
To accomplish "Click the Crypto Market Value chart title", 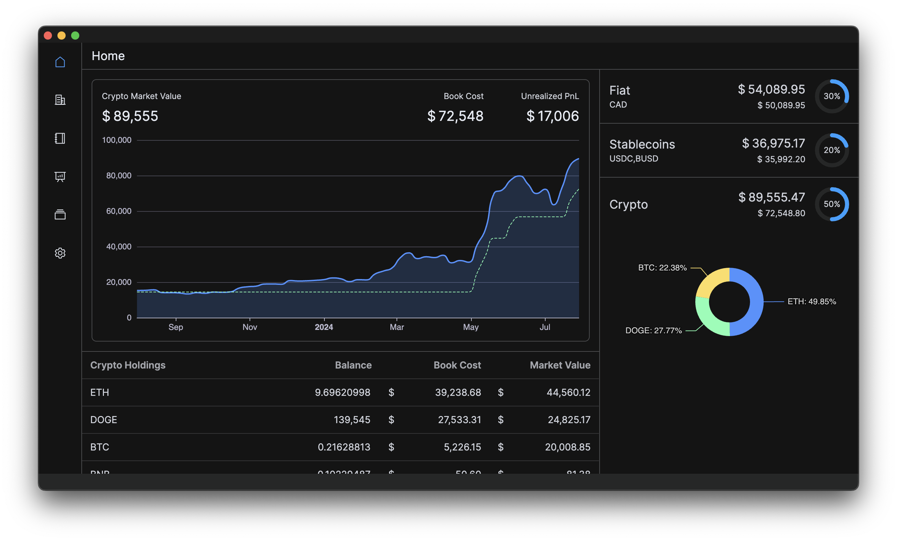I will coord(141,96).
